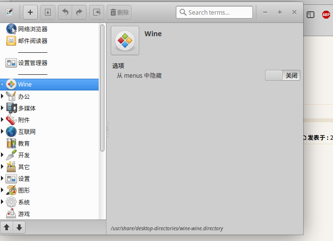Screen dimensions: 333x241
Task: Select 邮件阅读器 mail icon
Action: (x=11, y=41)
